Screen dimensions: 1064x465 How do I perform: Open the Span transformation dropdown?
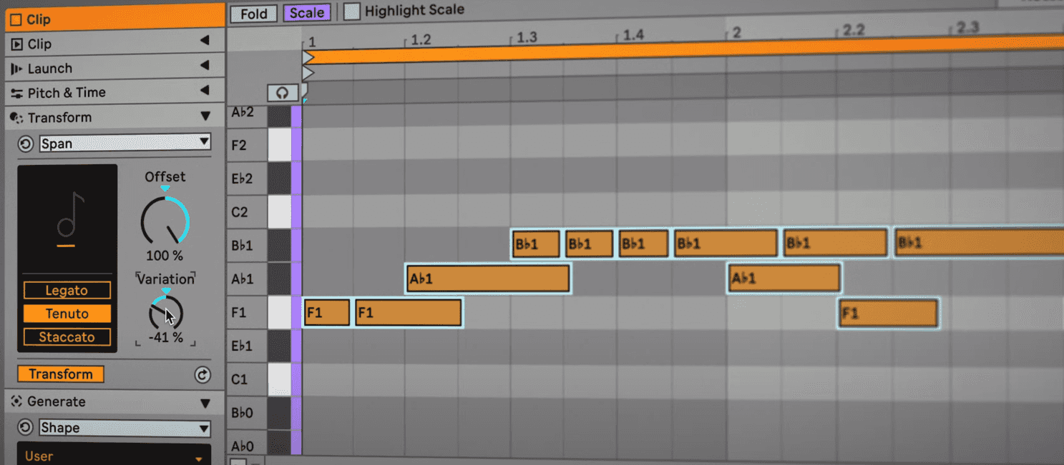click(x=125, y=143)
